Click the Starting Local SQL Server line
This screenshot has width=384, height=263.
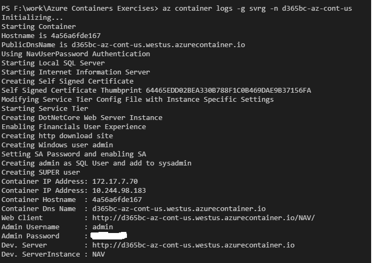[x=53, y=63]
